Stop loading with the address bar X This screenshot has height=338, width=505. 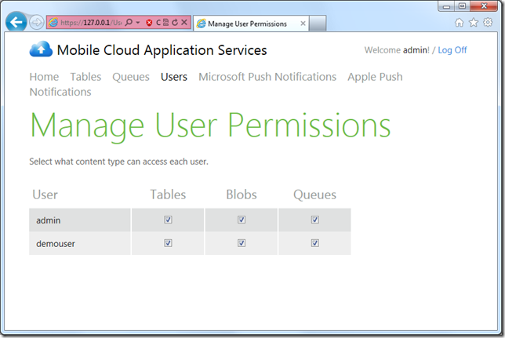[x=184, y=22]
